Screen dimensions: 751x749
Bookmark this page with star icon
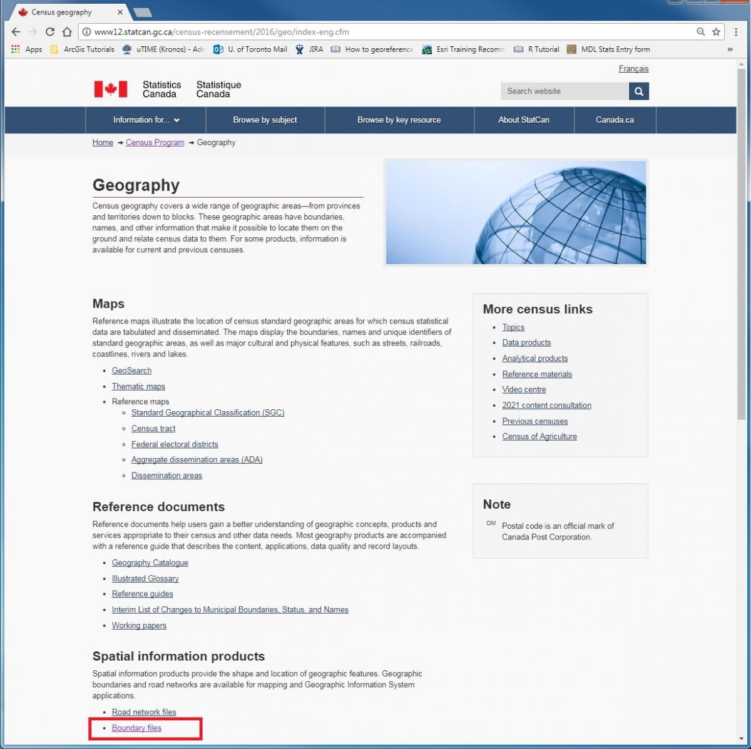717,32
